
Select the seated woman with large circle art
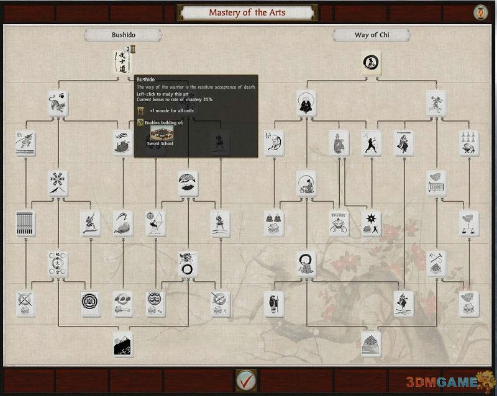coord(306,183)
